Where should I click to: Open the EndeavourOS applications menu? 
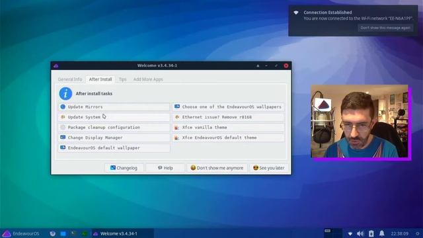[21, 233]
